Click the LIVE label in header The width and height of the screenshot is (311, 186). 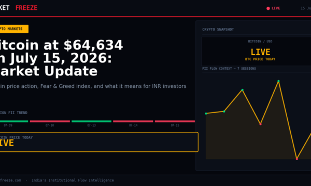276,8
